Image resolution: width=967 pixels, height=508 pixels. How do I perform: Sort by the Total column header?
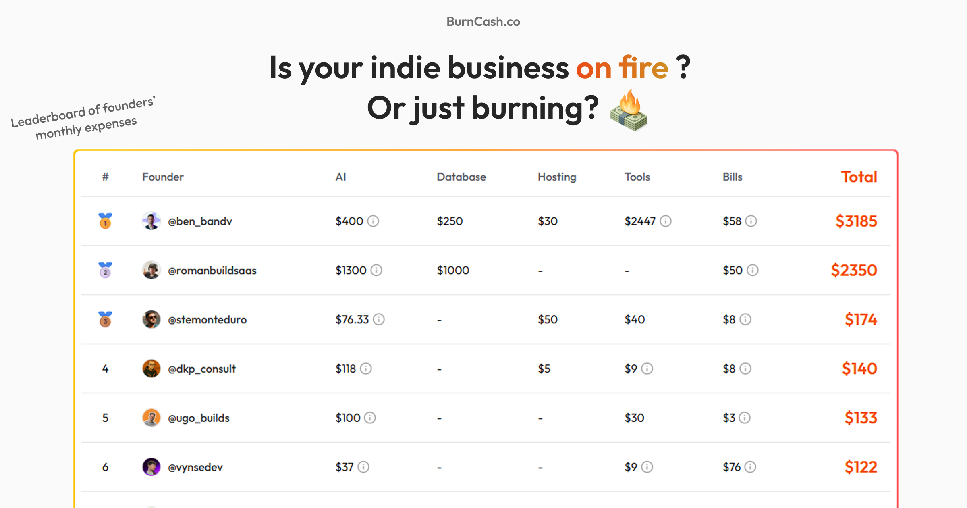859,177
